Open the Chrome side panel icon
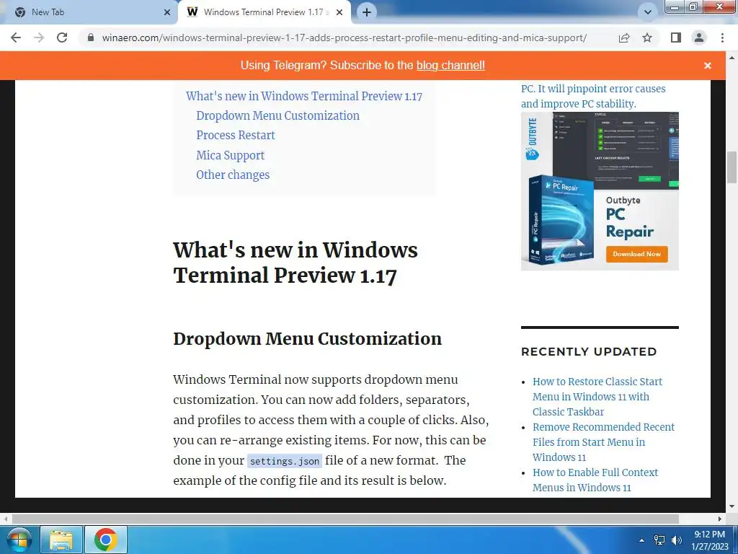The image size is (738, 554). 676,38
